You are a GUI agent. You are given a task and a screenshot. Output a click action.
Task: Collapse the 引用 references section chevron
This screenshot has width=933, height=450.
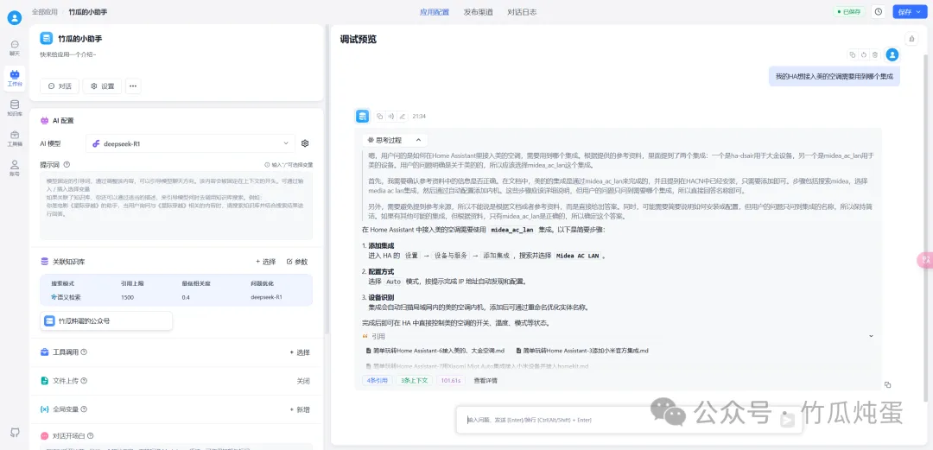[871, 336]
